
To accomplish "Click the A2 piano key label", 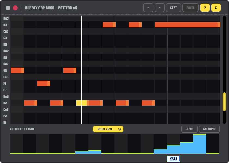I will [5, 57].
